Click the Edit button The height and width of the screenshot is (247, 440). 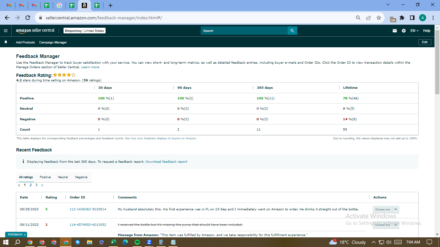(x=425, y=42)
